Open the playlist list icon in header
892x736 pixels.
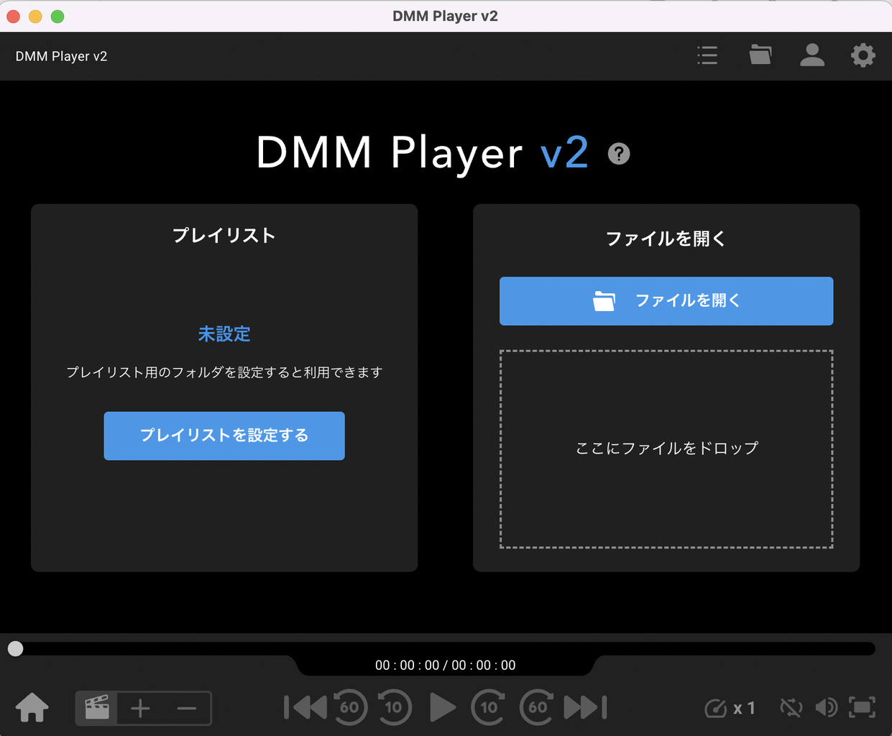707,55
